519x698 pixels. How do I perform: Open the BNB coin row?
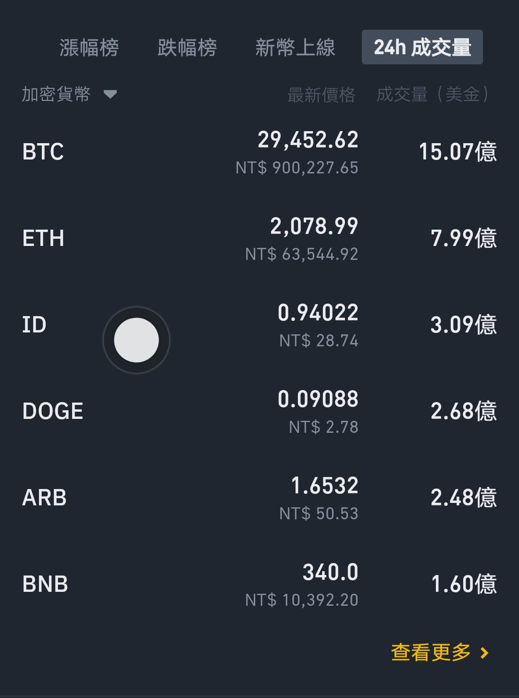259,585
